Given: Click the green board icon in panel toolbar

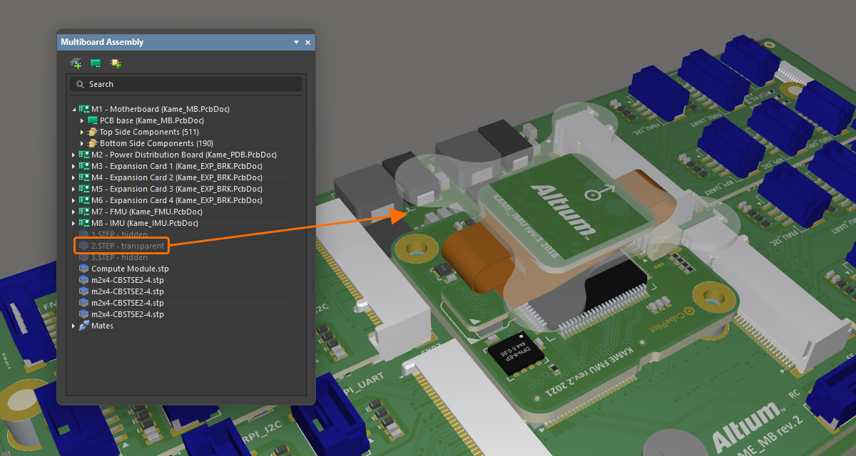Looking at the screenshot, I should pyautogui.click(x=96, y=63).
